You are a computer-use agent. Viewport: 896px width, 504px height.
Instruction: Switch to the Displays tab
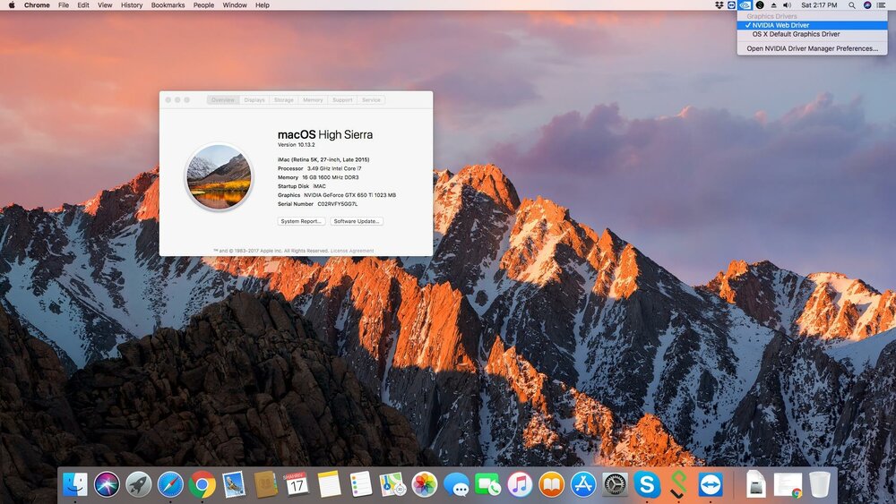[x=254, y=100]
